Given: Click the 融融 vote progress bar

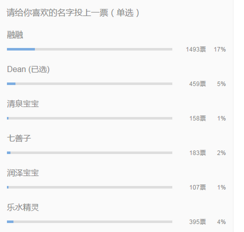Looking at the screenshot, I should tap(89, 49).
